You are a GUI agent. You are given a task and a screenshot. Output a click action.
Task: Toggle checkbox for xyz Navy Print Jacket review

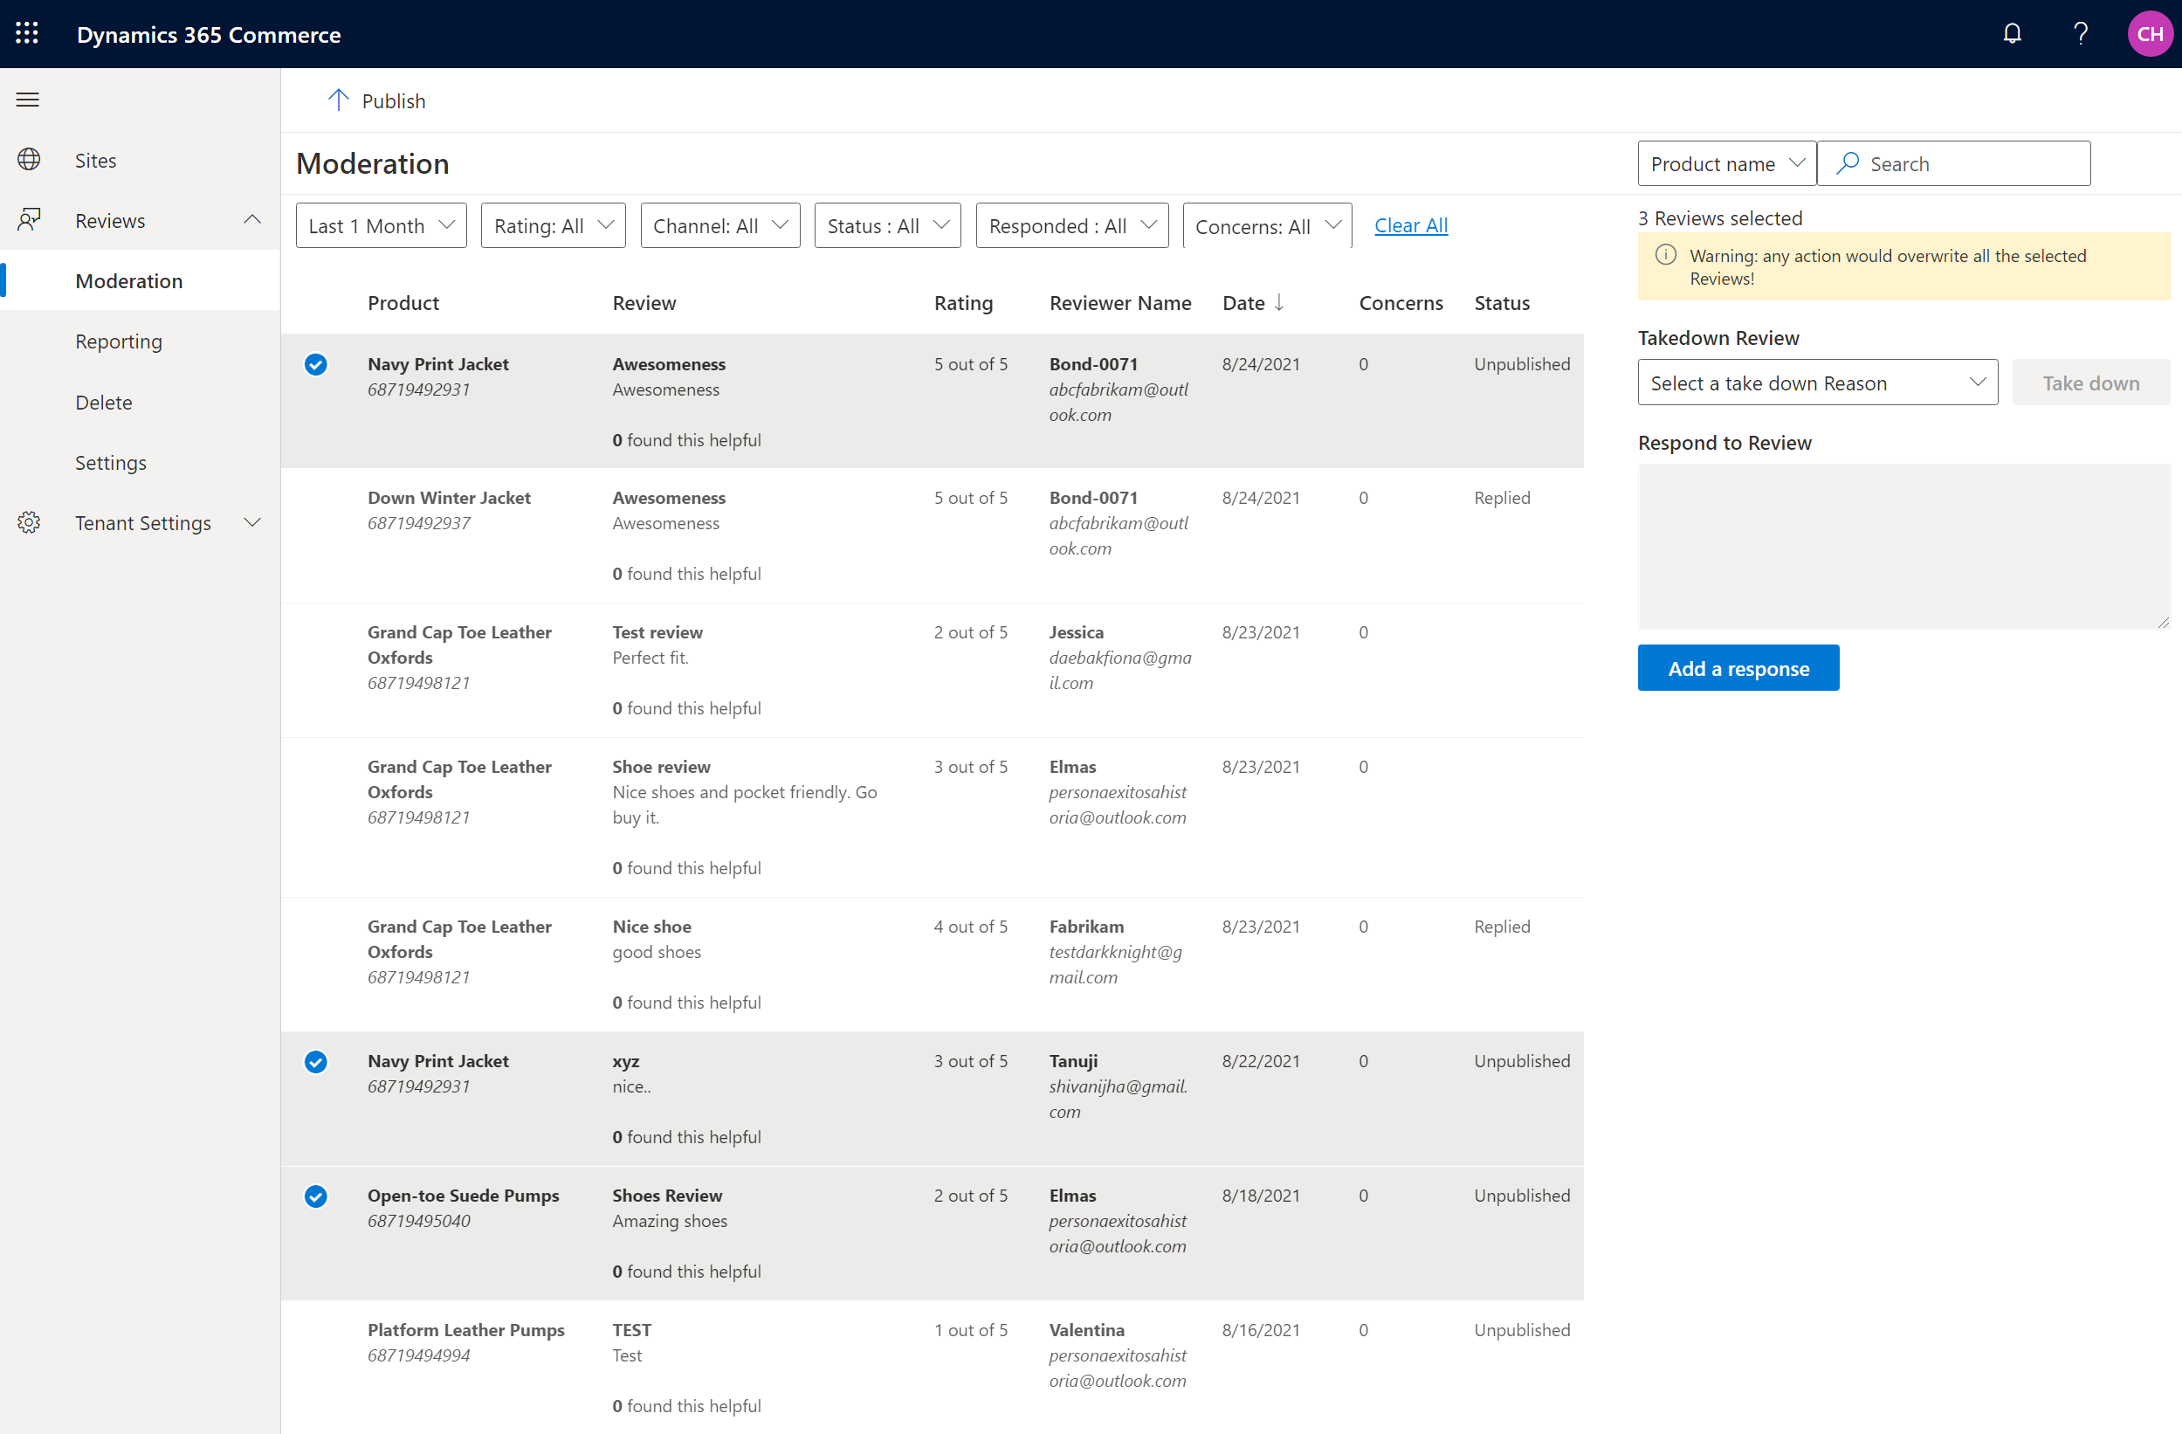[x=317, y=1059]
